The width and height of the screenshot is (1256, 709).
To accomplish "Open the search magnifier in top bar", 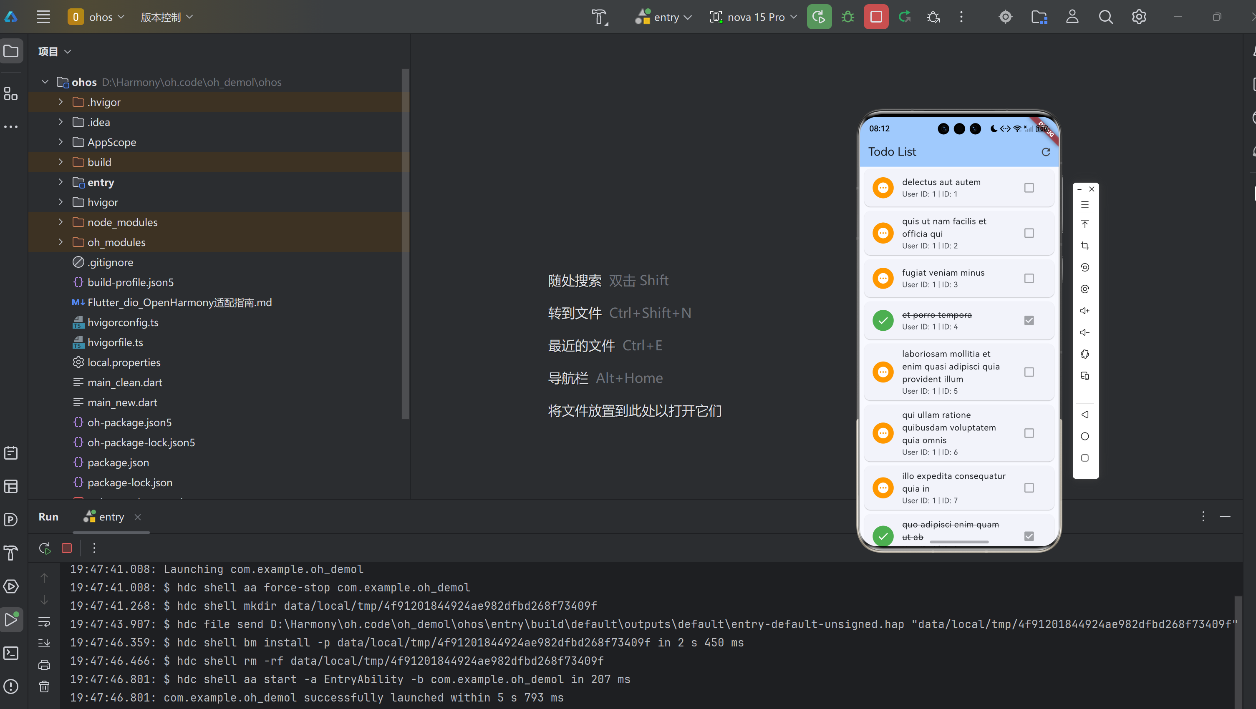I will pyautogui.click(x=1105, y=17).
